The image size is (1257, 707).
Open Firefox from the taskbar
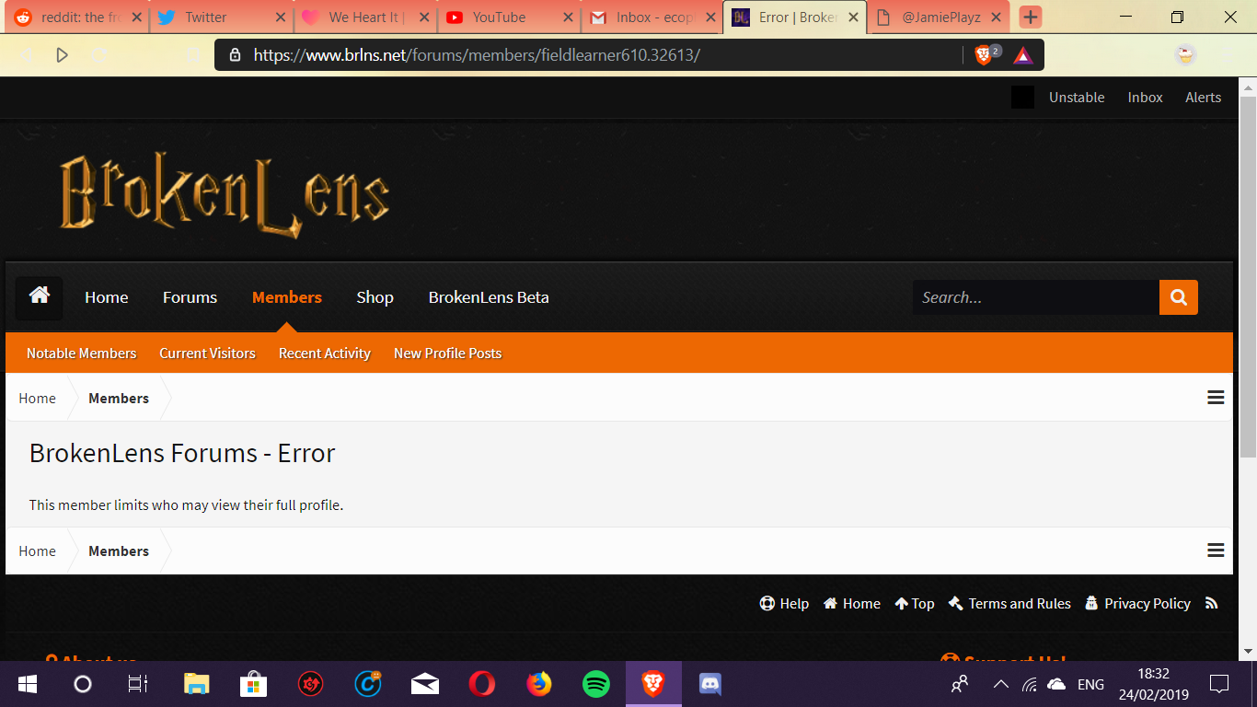tap(539, 684)
